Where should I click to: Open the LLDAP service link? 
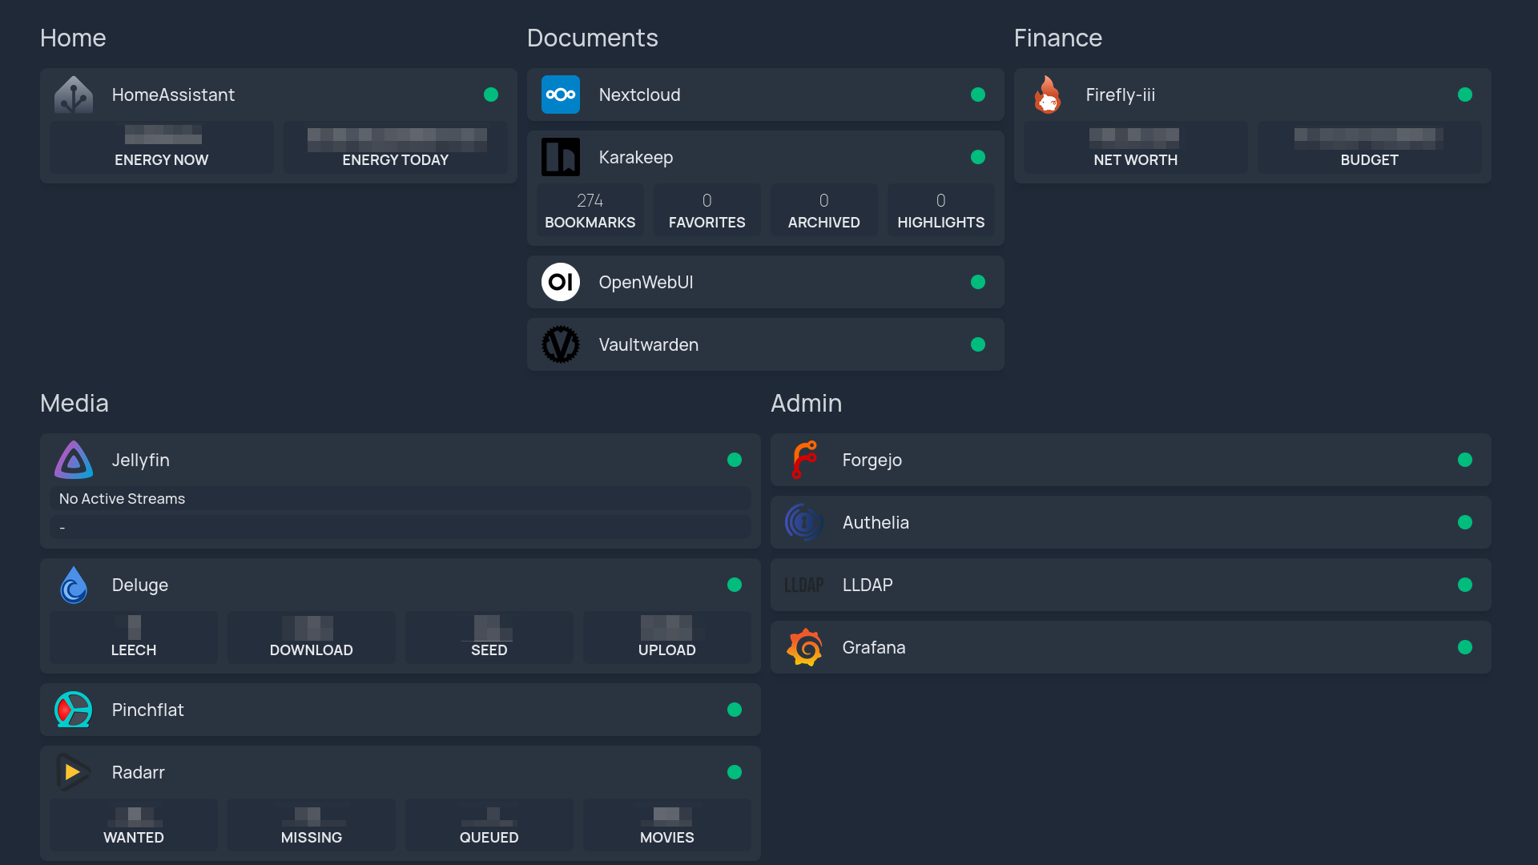pyautogui.click(x=868, y=585)
